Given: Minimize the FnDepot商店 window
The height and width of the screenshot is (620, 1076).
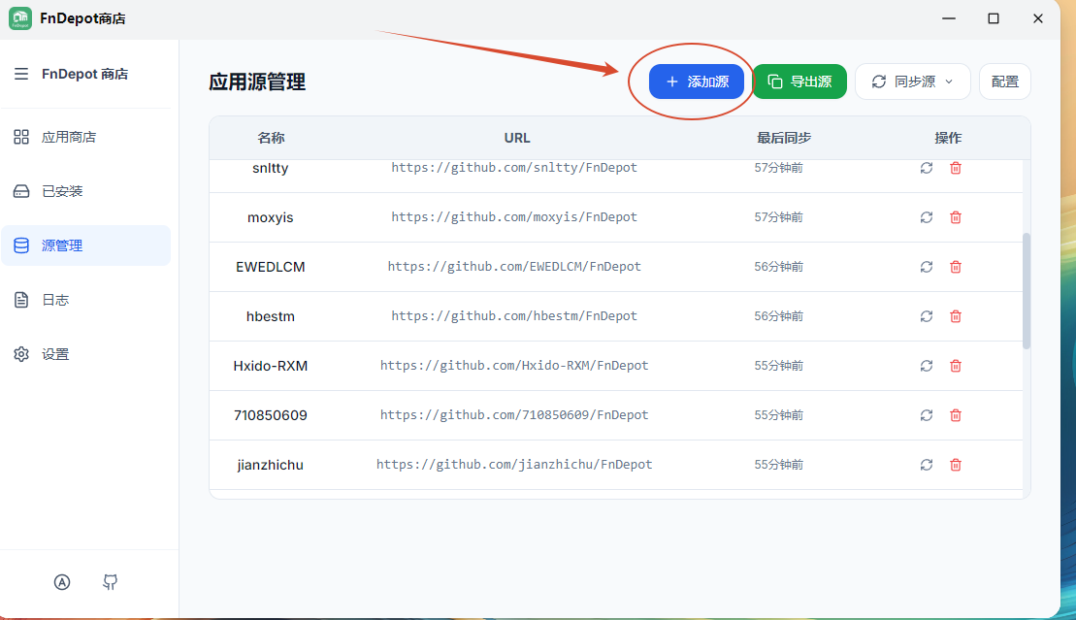Looking at the screenshot, I should (x=948, y=18).
